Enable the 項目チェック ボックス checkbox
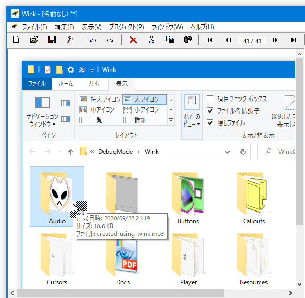 (x=210, y=98)
